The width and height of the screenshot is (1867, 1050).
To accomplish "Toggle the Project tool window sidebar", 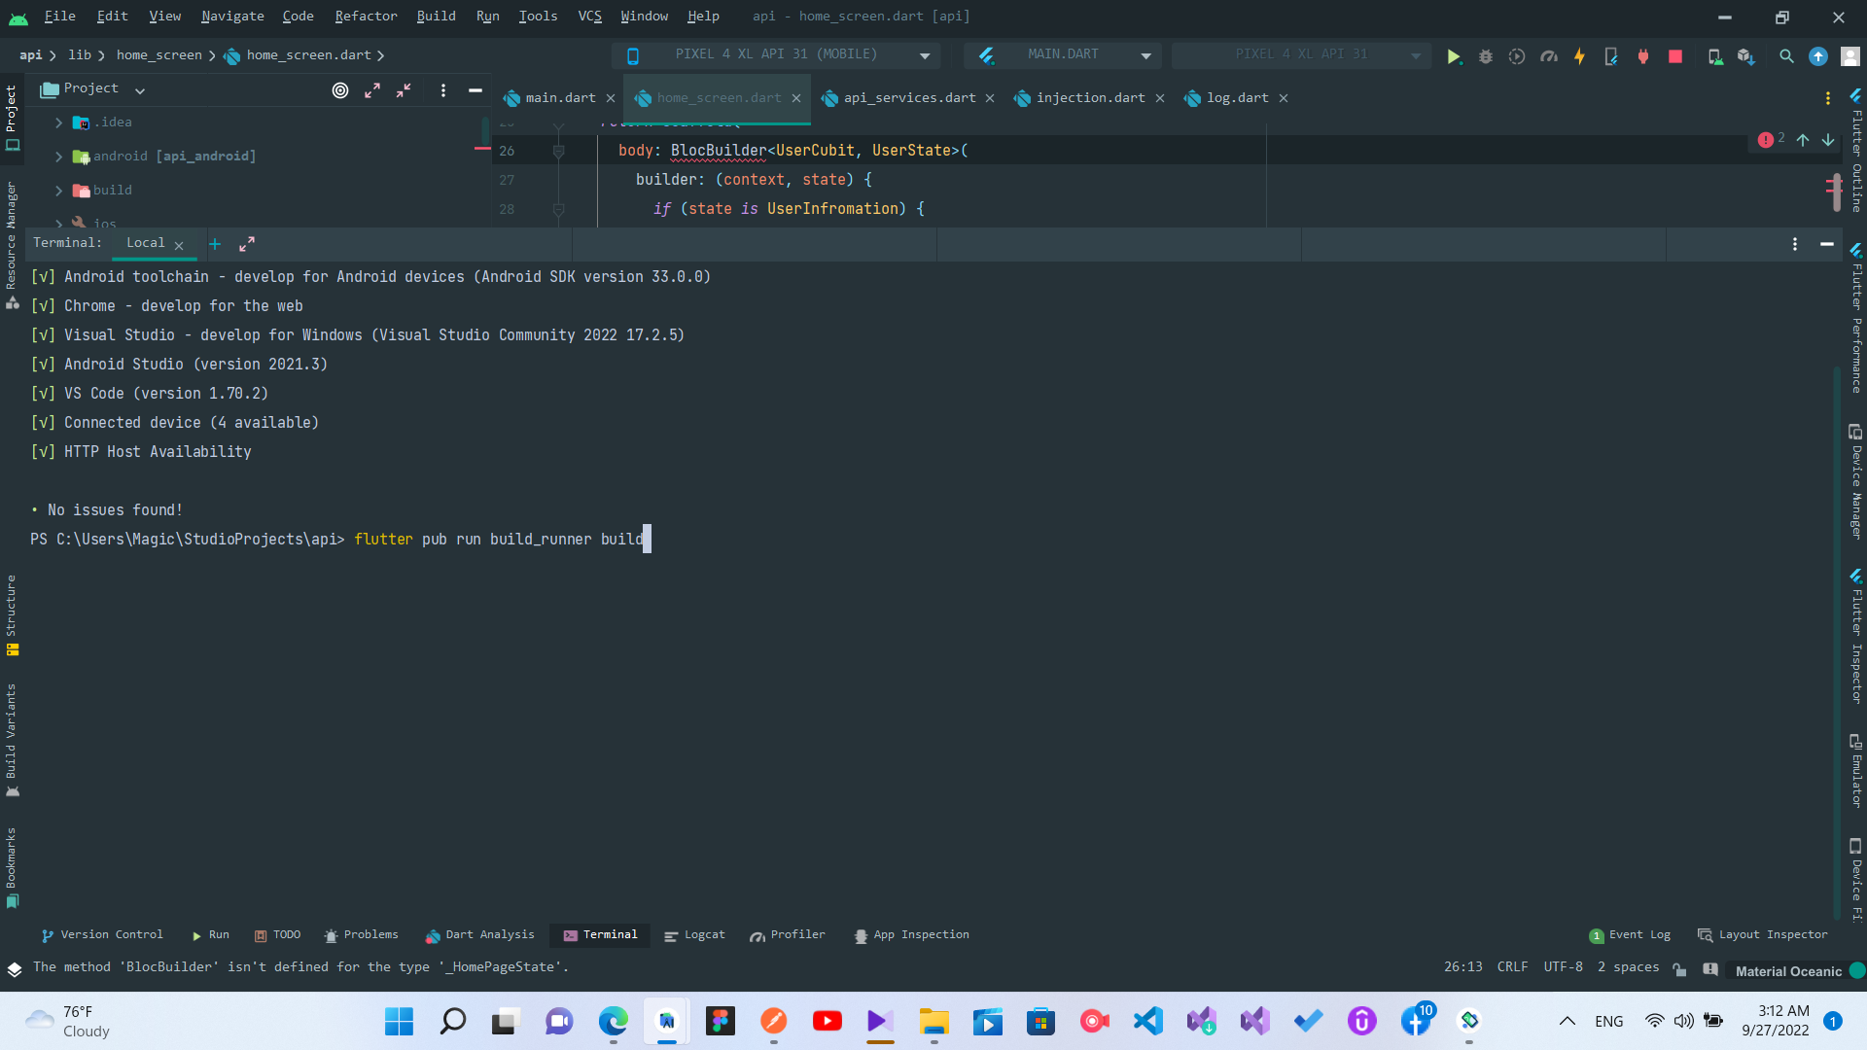I will click(12, 118).
